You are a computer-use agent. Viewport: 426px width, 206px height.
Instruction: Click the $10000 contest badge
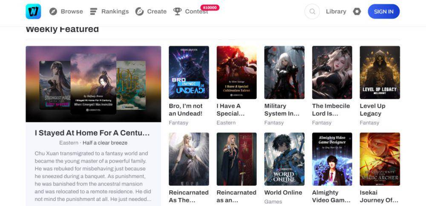pyautogui.click(x=210, y=8)
